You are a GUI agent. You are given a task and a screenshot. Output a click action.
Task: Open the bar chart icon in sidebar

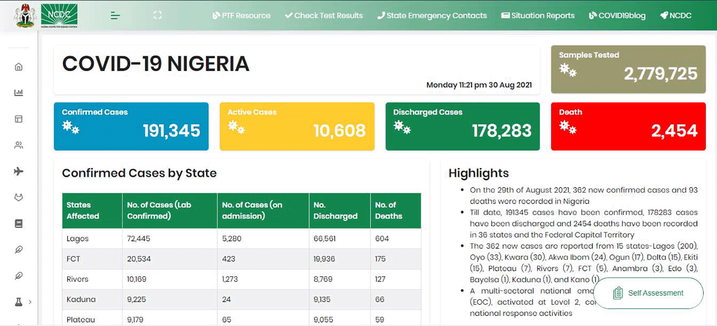(x=19, y=92)
